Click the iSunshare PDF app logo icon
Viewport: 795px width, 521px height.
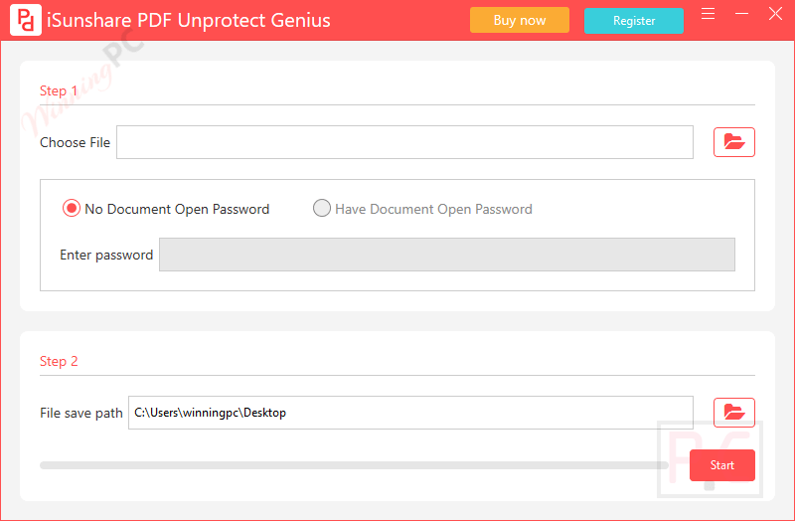26,20
